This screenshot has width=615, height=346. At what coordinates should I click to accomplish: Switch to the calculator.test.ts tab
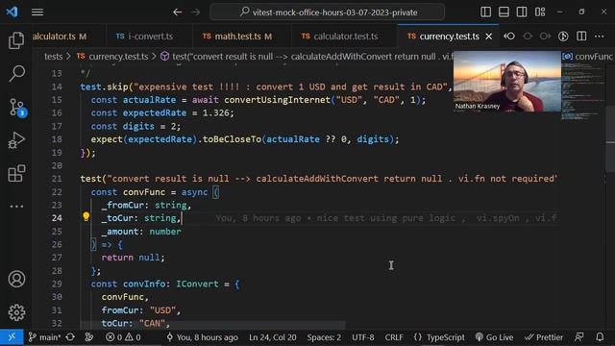(345, 37)
